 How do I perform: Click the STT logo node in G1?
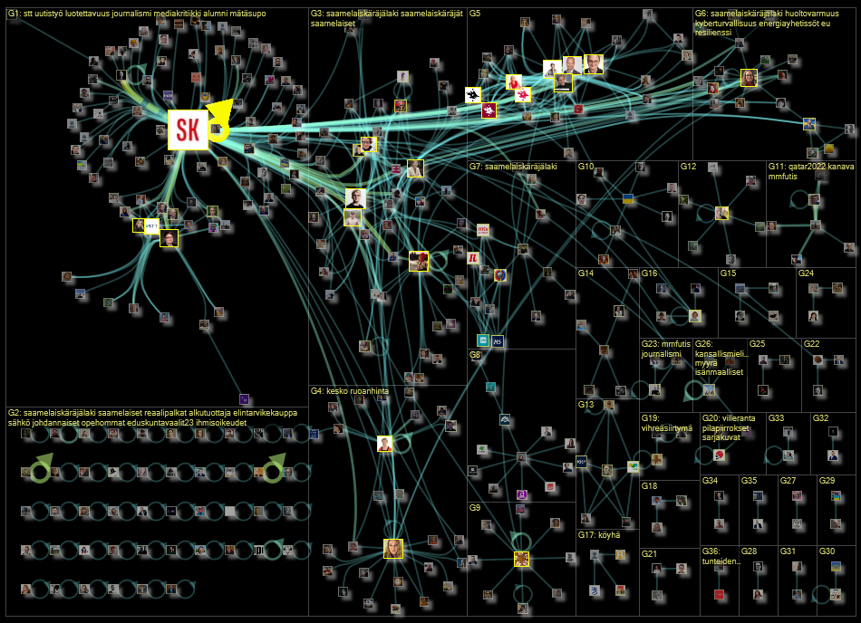click(x=151, y=226)
